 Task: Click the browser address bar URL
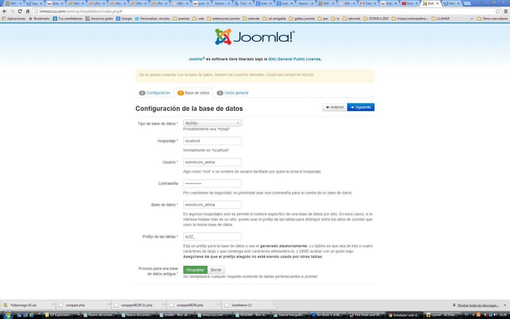[x=81, y=11]
